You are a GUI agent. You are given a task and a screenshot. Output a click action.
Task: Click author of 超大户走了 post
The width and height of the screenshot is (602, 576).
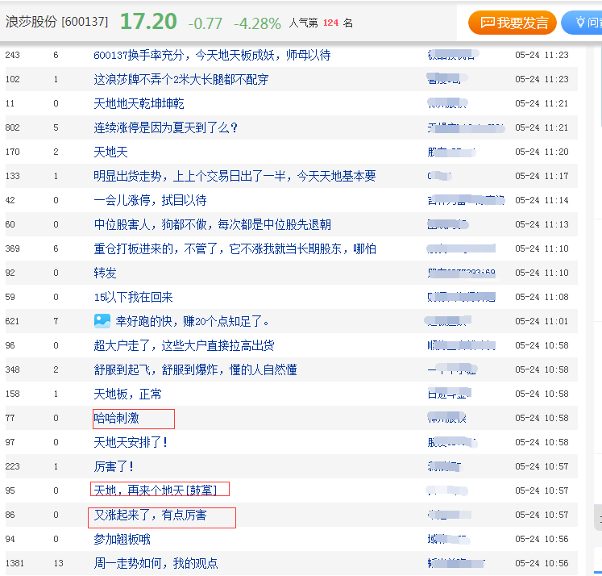point(461,346)
